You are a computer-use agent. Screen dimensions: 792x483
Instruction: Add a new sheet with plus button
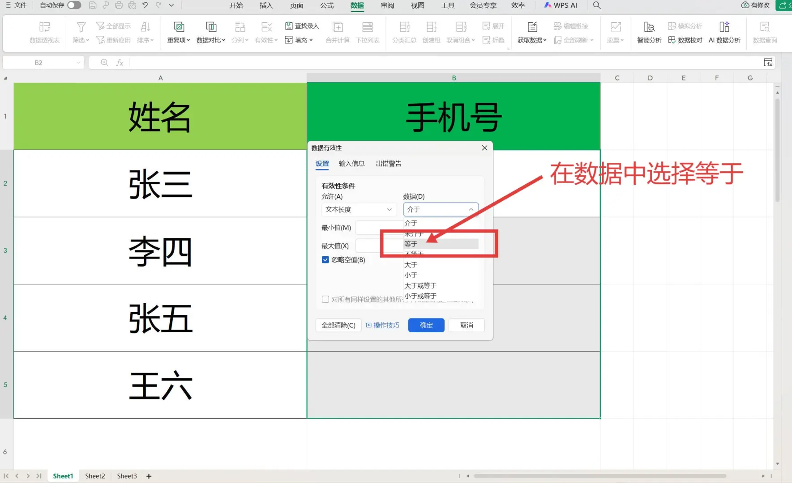[x=149, y=476]
